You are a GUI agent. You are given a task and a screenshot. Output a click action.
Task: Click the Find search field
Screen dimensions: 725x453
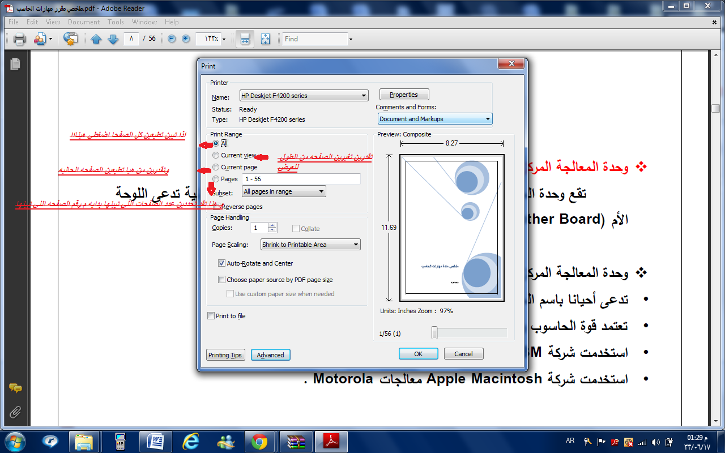click(315, 39)
